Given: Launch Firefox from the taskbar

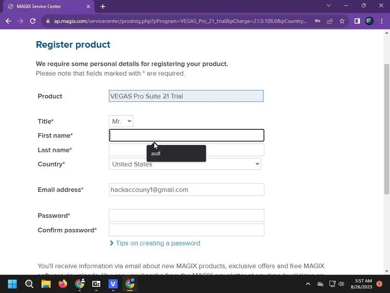Looking at the screenshot, I should [x=63, y=284].
